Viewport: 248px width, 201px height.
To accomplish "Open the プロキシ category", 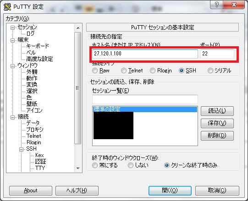I will pyautogui.click(x=35, y=130).
